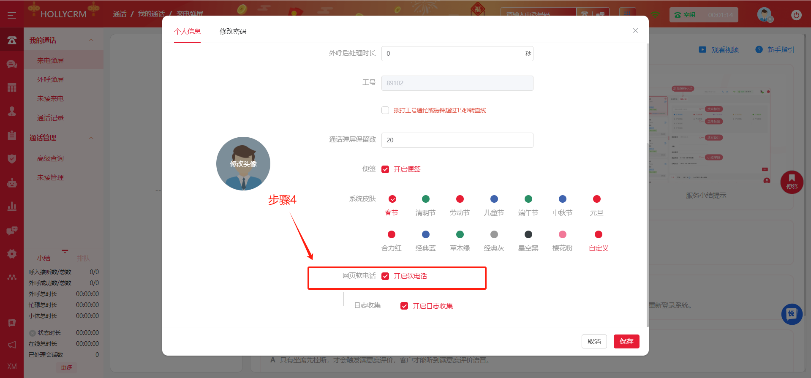Click the power logout icon
Image resolution: width=811 pixels, height=378 pixels.
coord(796,15)
